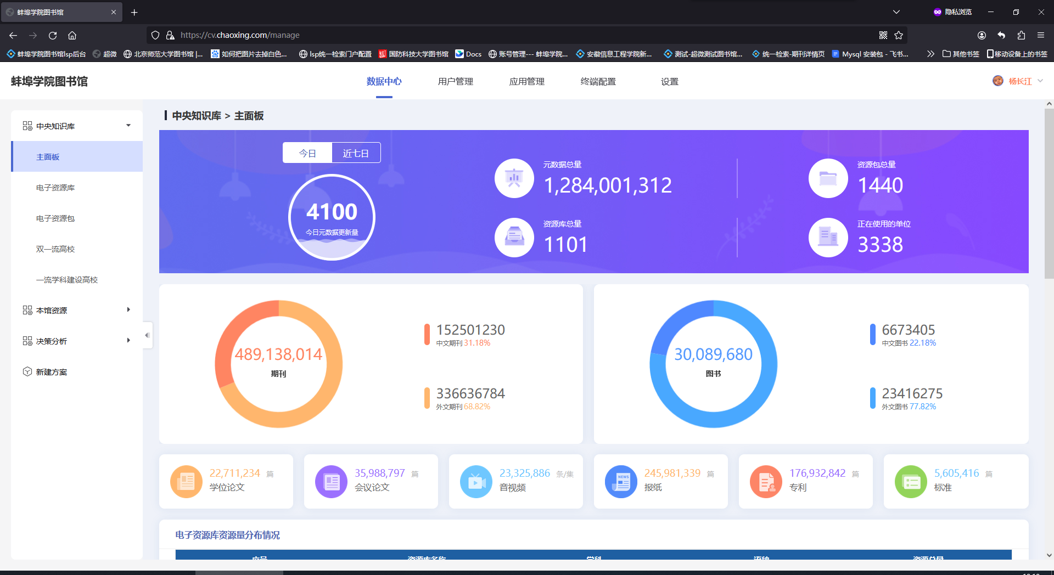The height and width of the screenshot is (575, 1054).
Task: Open a new browser tab
Action: click(134, 12)
